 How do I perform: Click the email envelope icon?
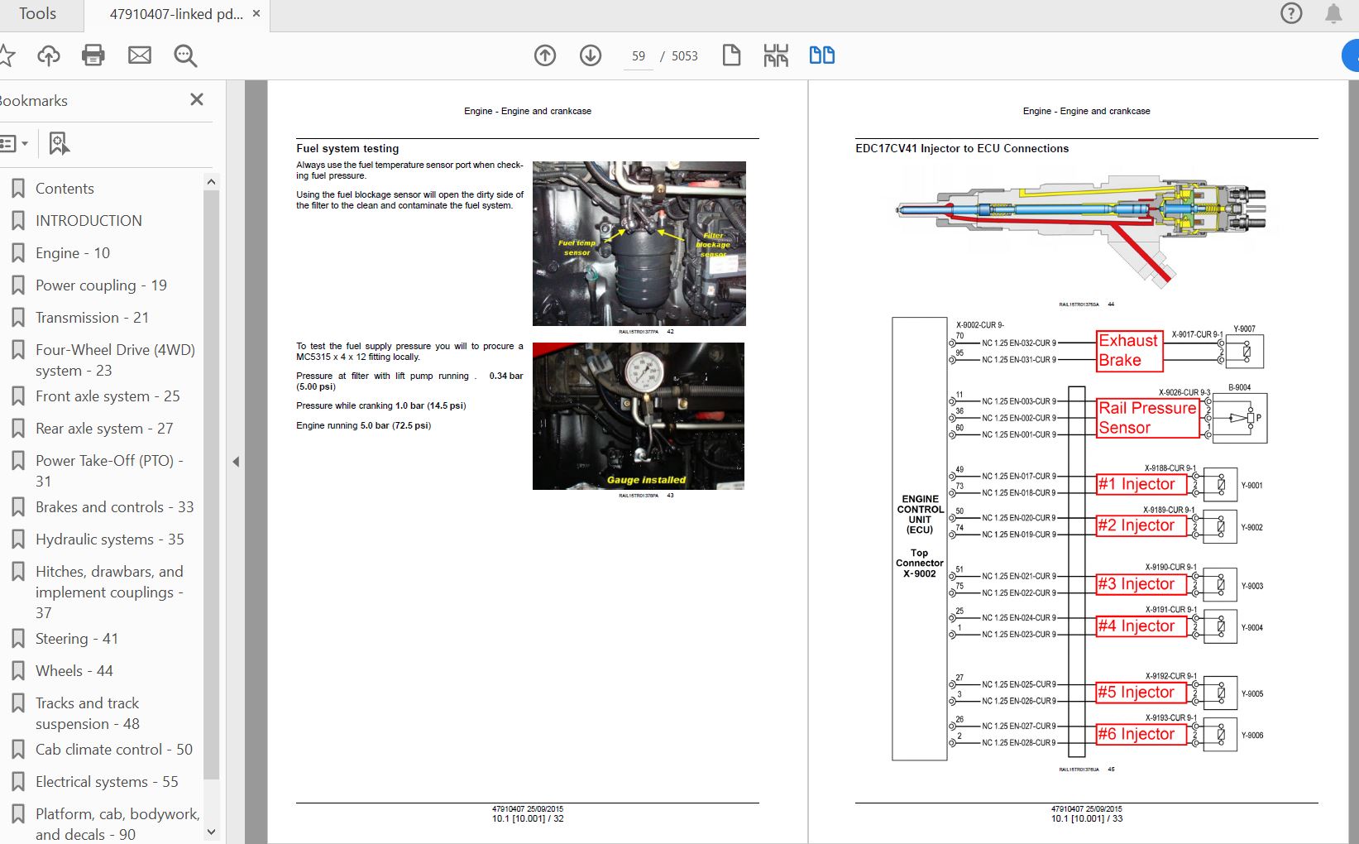point(140,55)
